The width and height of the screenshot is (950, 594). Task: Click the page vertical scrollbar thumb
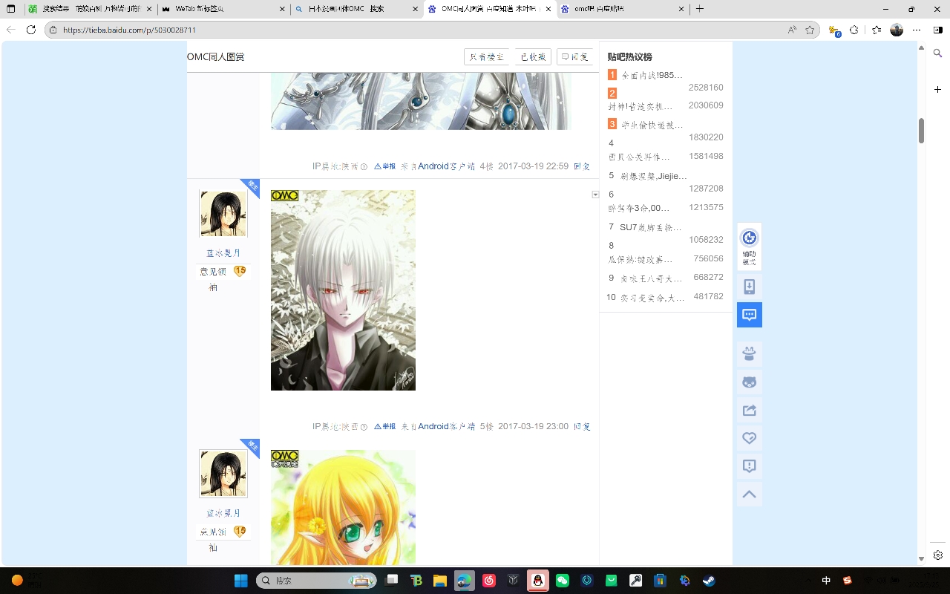[922, 131]
